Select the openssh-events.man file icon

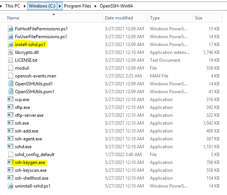point(10,76)
